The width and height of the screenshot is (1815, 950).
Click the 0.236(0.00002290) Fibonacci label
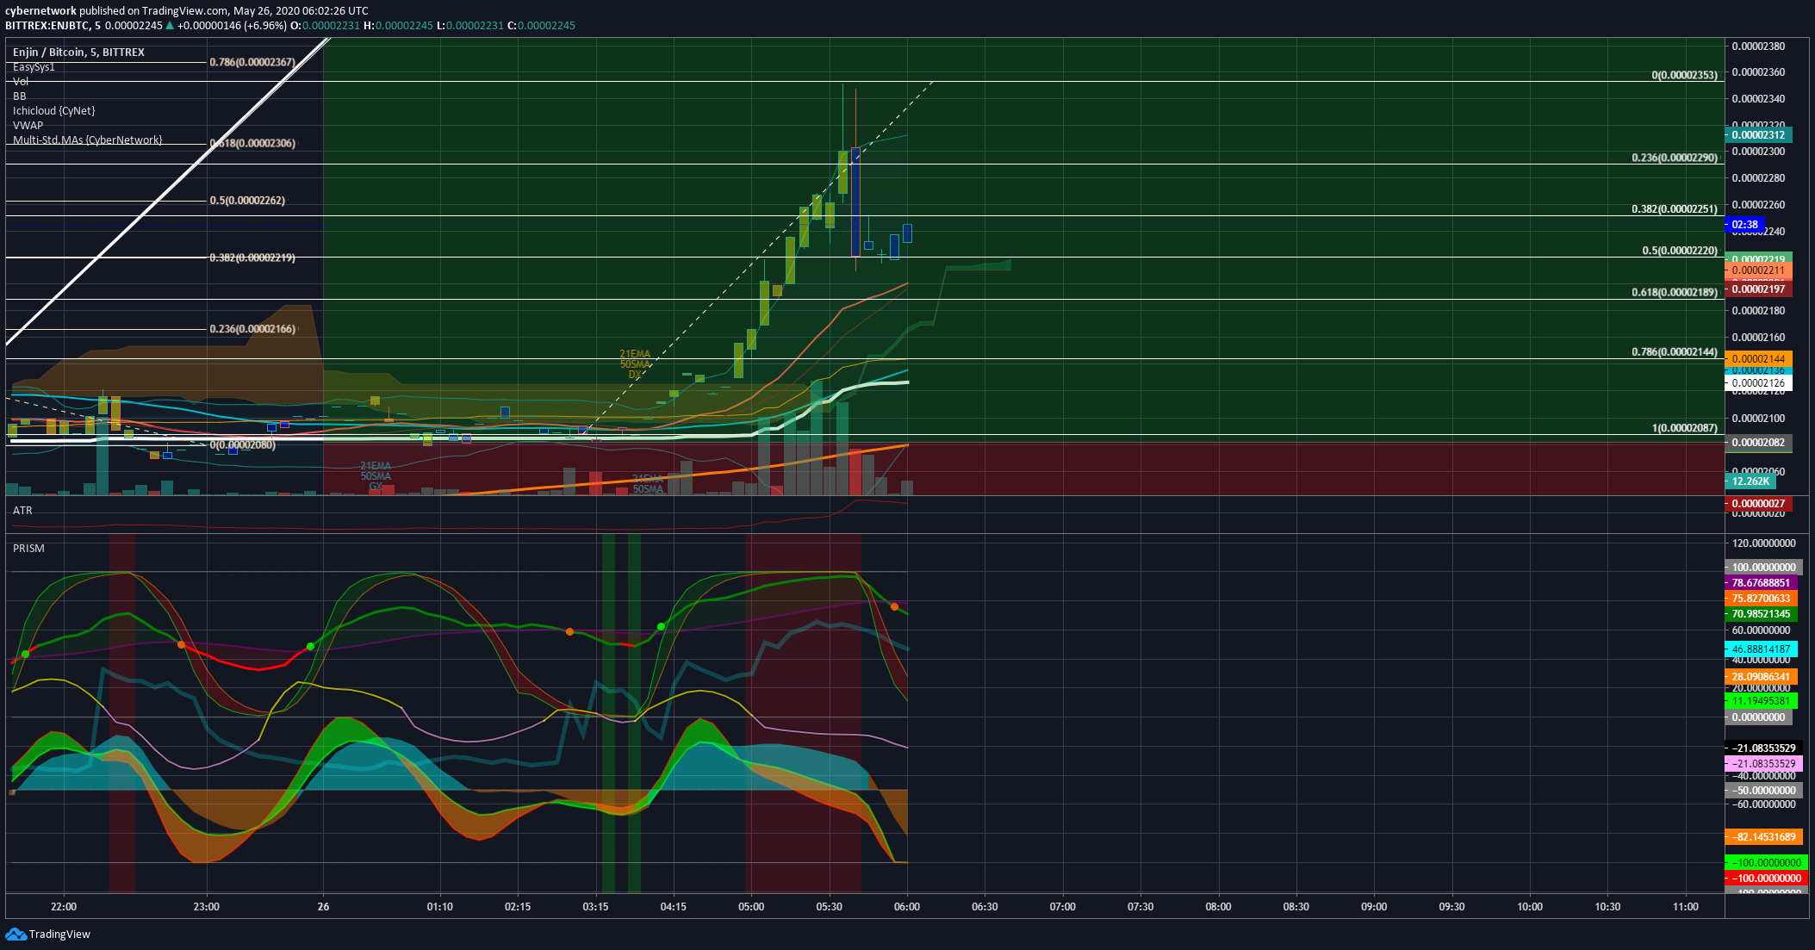click(1675, 158)
